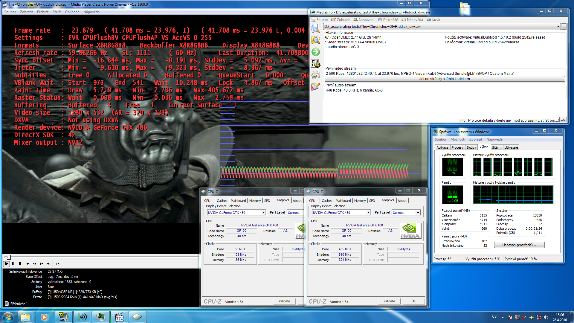Image resolution: width=574 pixels, height=323 pixels.
Task: Click CPU-Z chip taskbar icon
Action: pos(137,317)
